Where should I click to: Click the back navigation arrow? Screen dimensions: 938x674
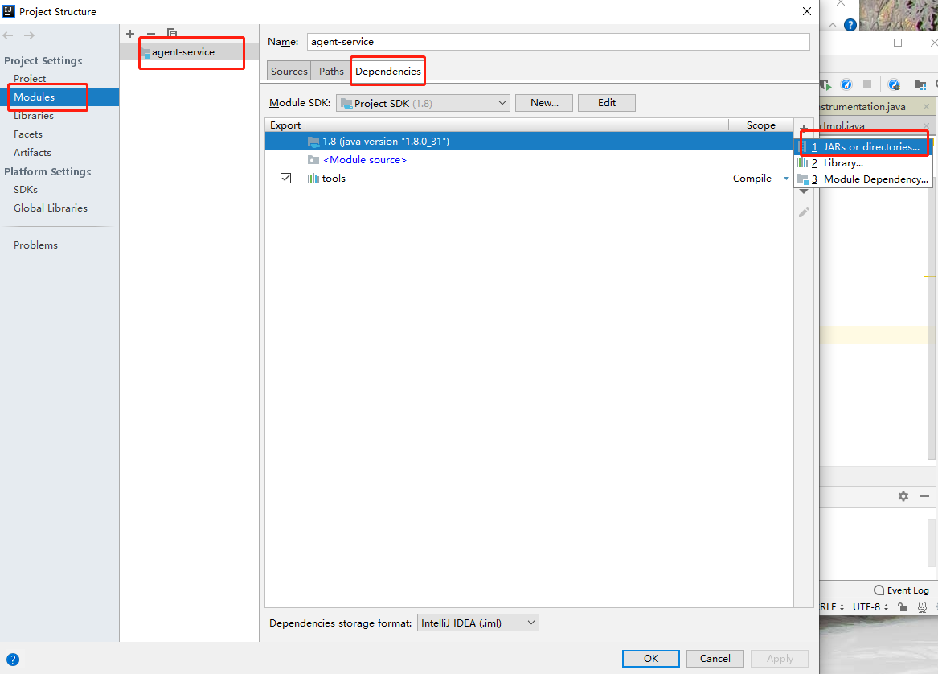pyautogui.click(x=8, y=35)
